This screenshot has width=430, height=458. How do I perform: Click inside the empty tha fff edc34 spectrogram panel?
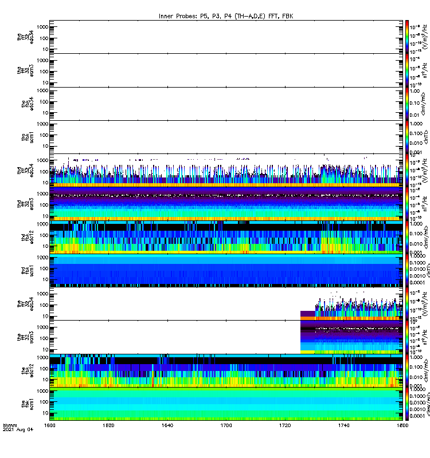coord(226,37)
